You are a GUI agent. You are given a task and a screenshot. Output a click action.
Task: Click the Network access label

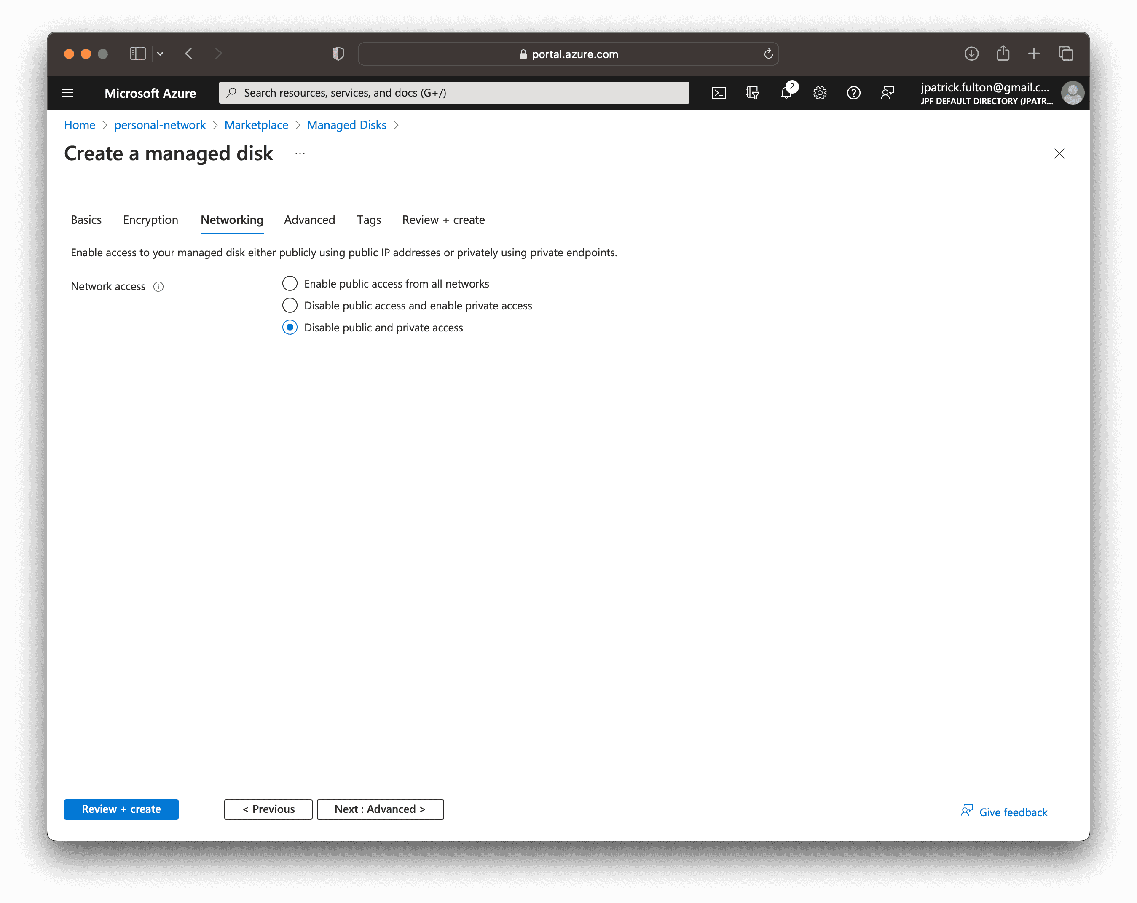tap(108, 286)
